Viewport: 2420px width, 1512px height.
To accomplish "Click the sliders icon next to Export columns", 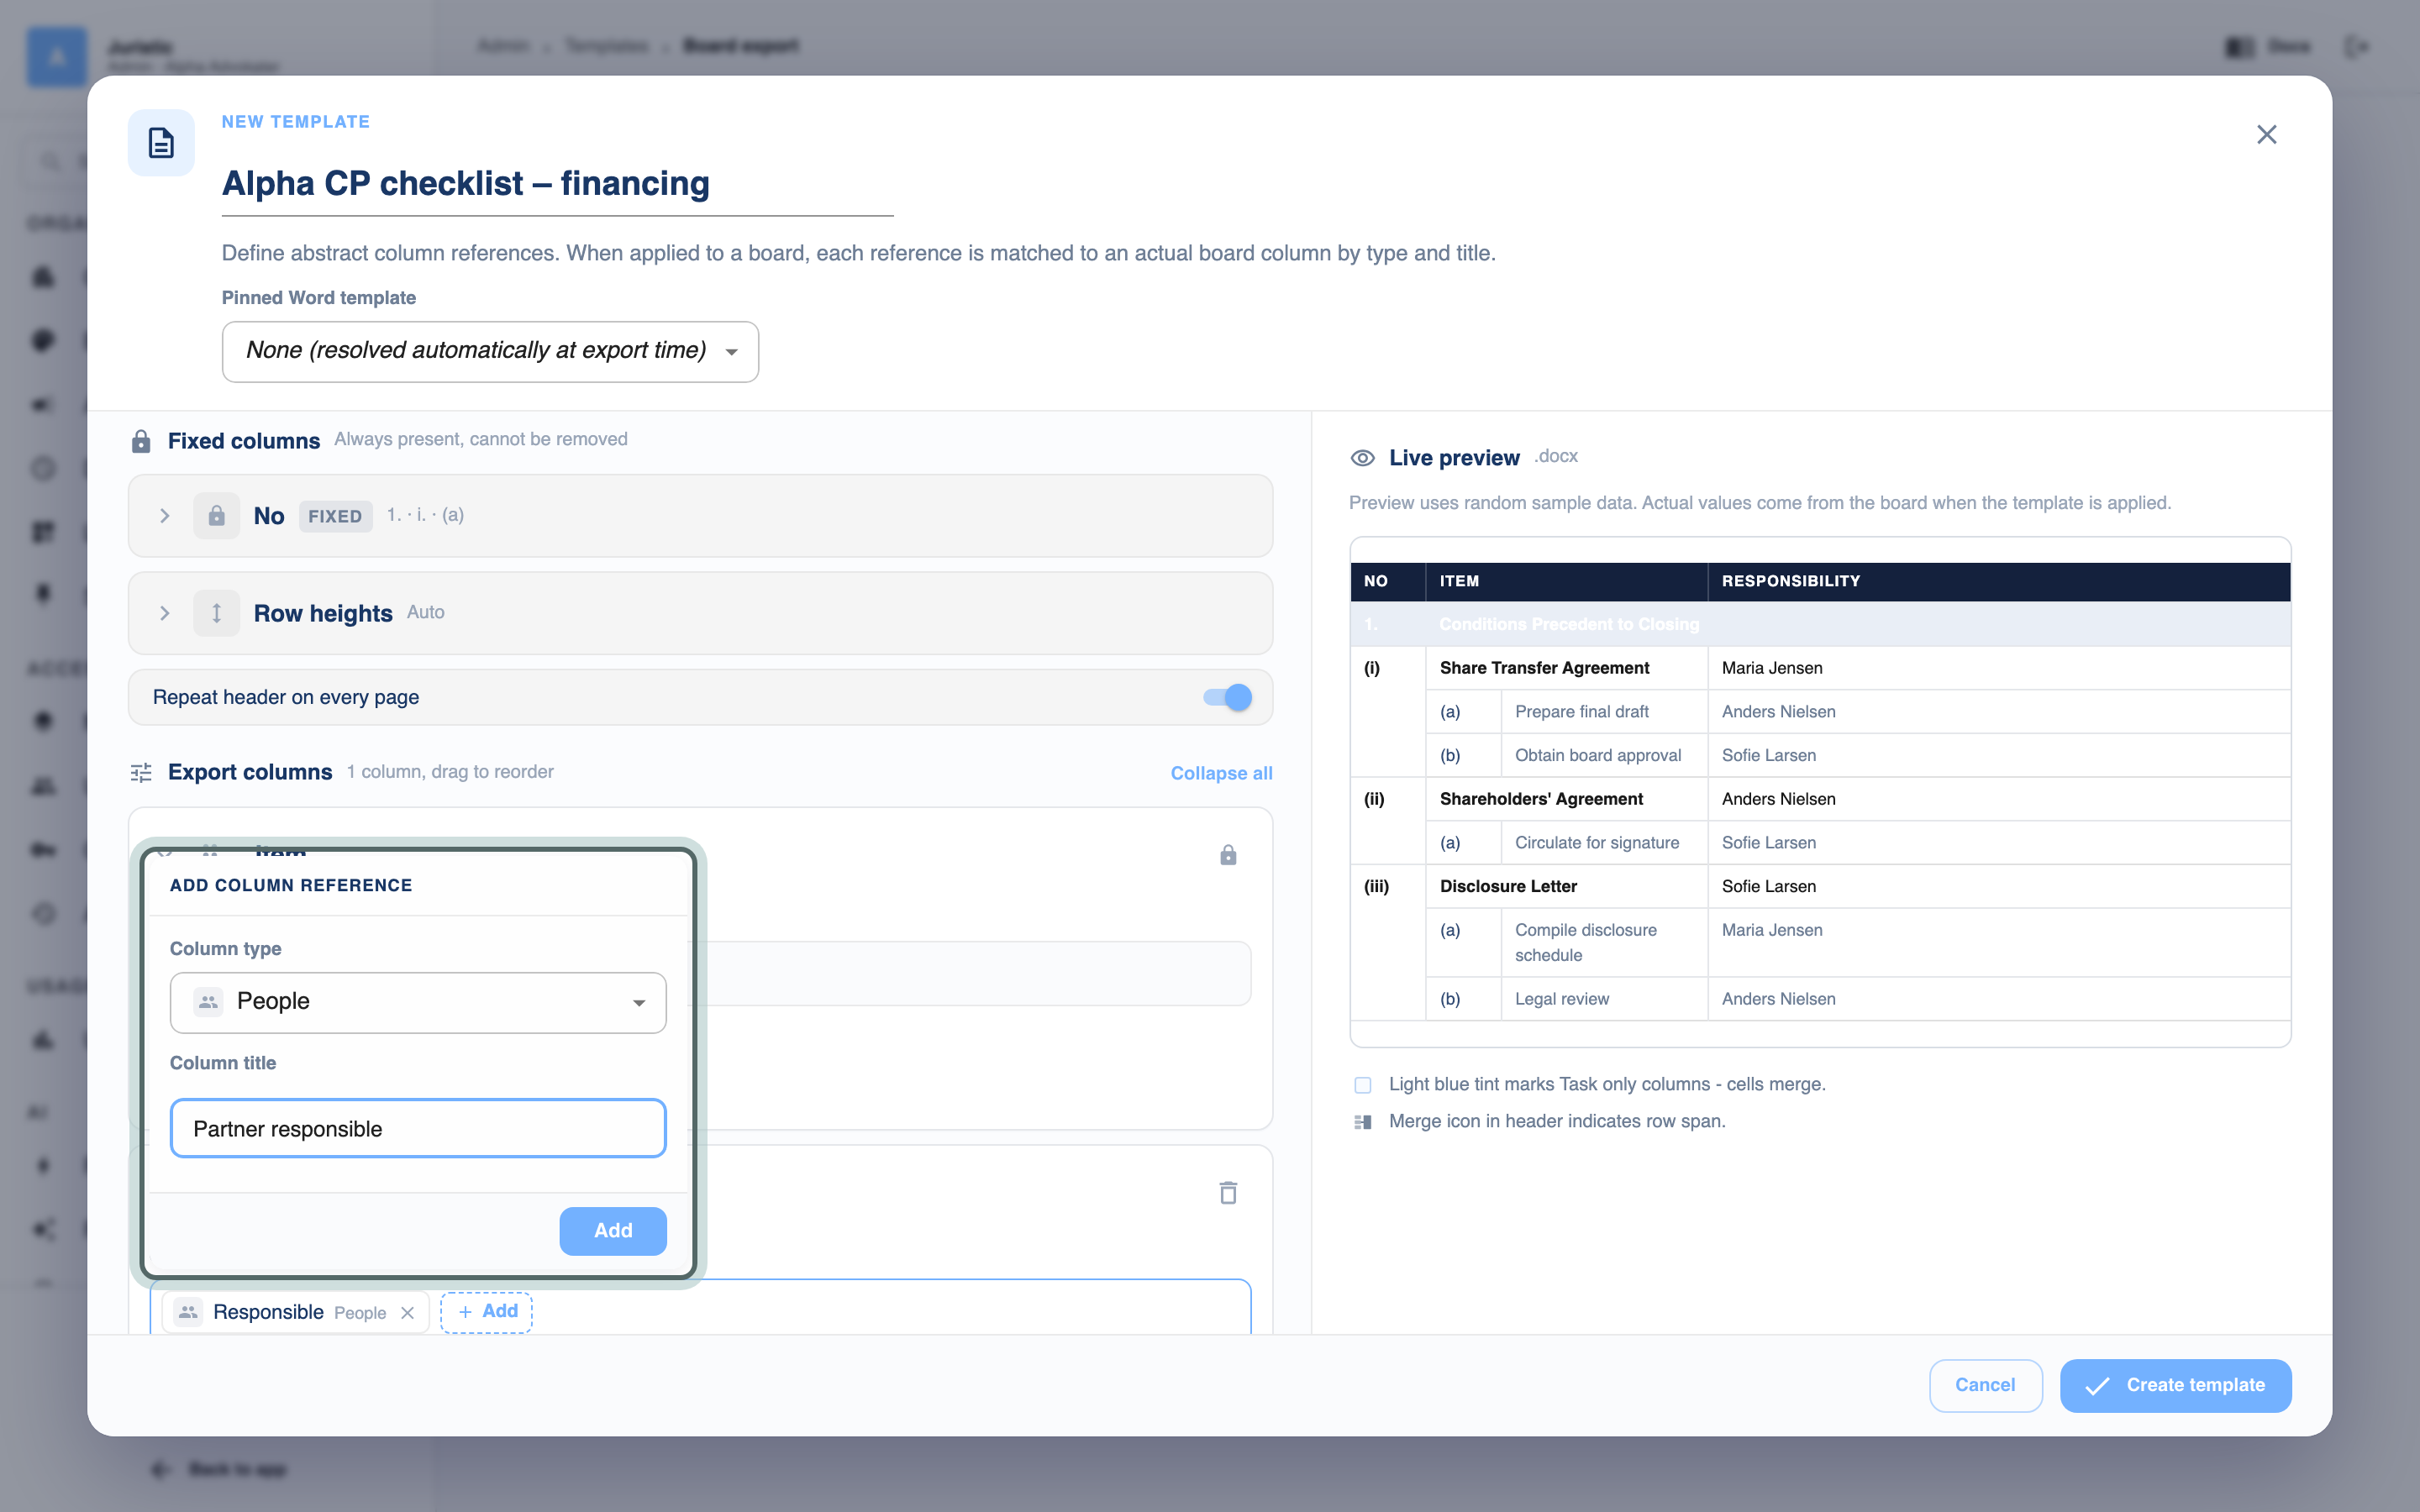I will coord(141,772).
